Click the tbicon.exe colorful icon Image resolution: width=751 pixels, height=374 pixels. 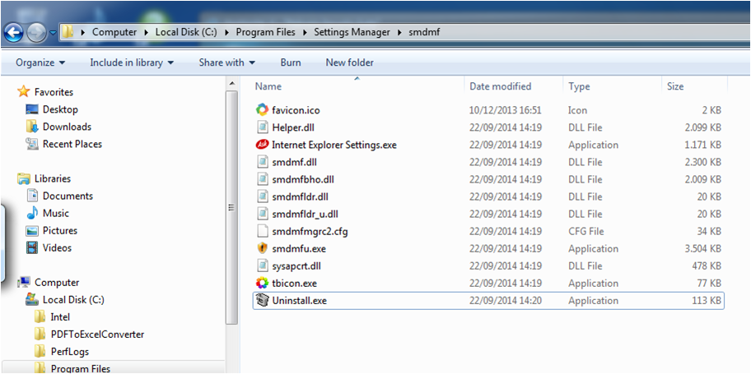(262, 283)
